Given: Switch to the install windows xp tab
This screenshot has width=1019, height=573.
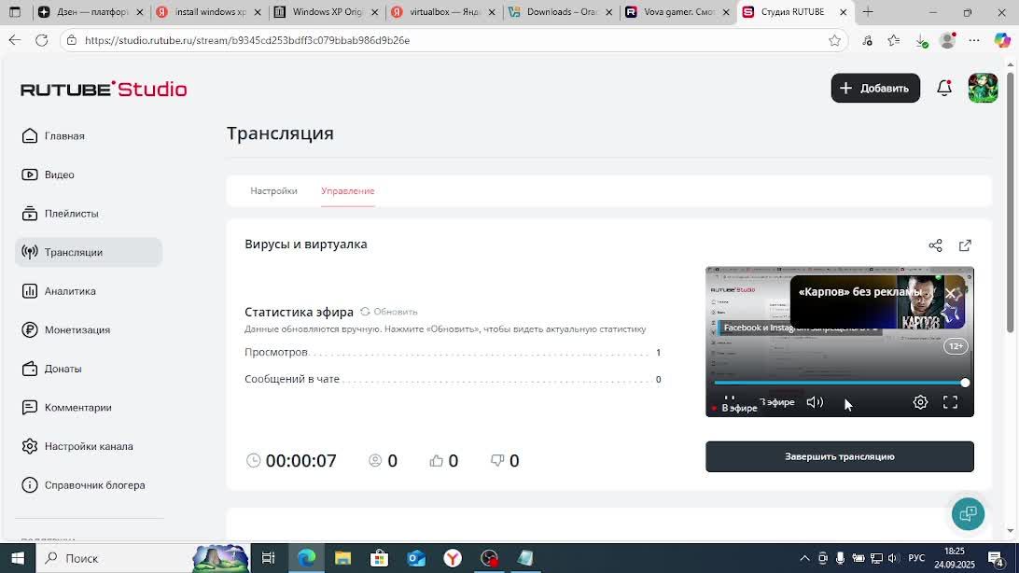Looking at the screenshot, I should [209, 12].
